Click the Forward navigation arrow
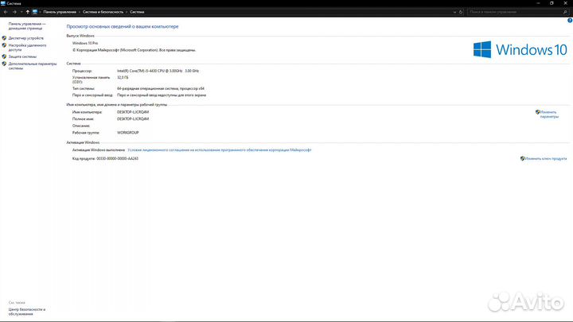This screenshot has height=322, width=573. point(14,12)
